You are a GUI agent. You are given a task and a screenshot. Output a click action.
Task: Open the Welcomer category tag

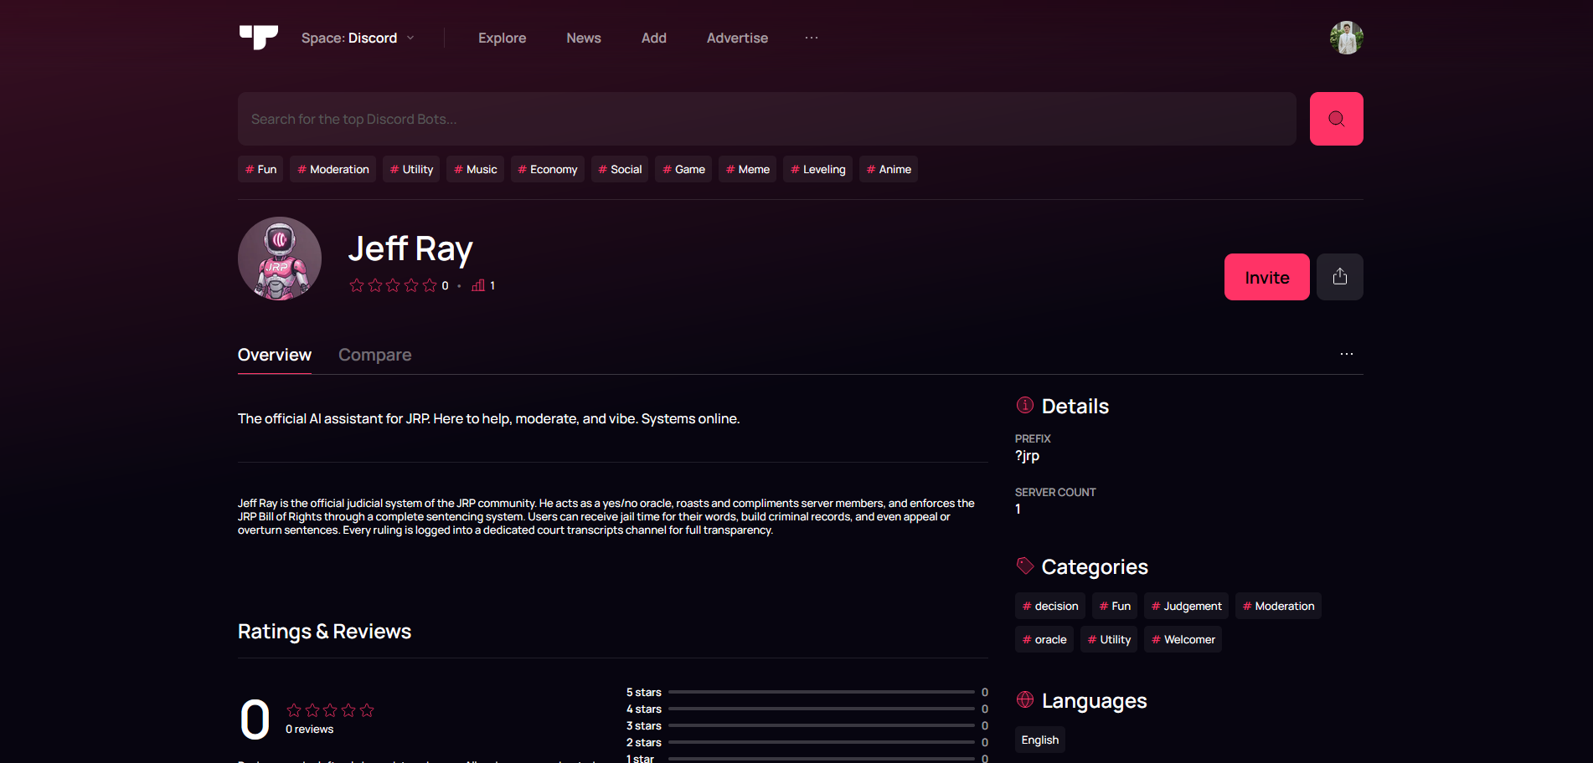click(x=1183, y=639)
